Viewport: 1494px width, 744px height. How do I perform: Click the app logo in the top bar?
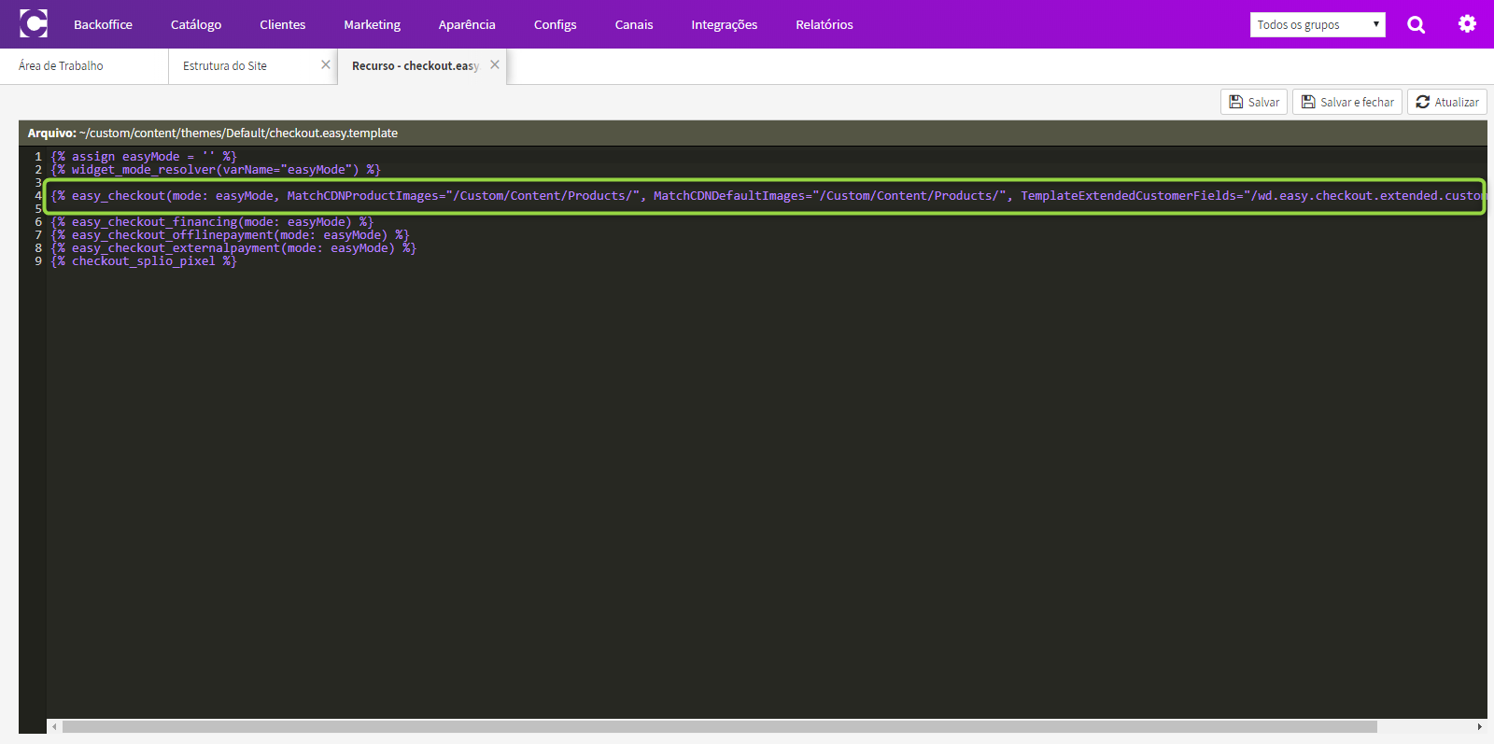click(34, 23)
